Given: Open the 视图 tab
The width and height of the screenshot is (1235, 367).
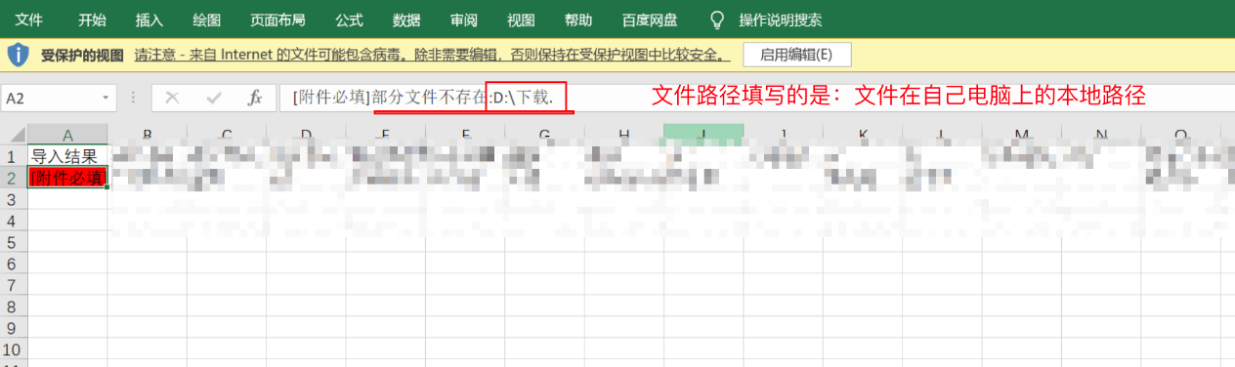Looking at the screenshot, I should (522, 20).
